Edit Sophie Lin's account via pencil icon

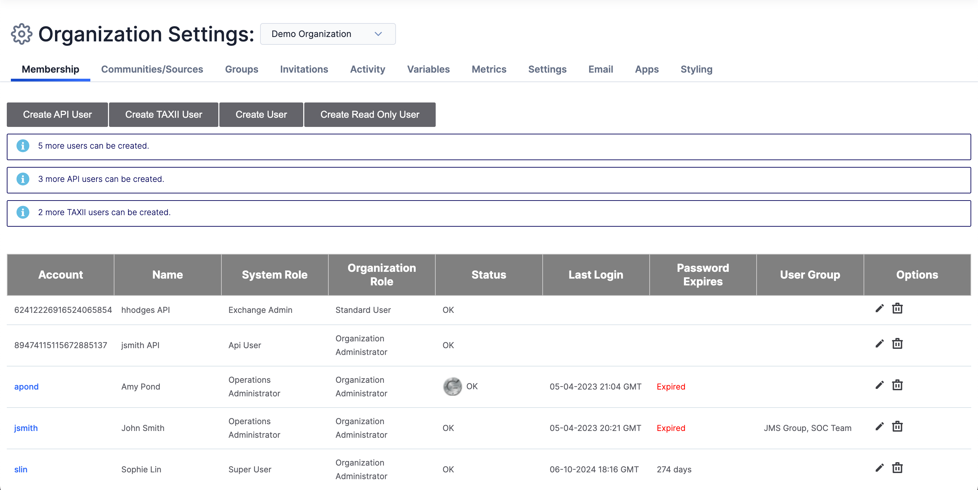(879, 468)
